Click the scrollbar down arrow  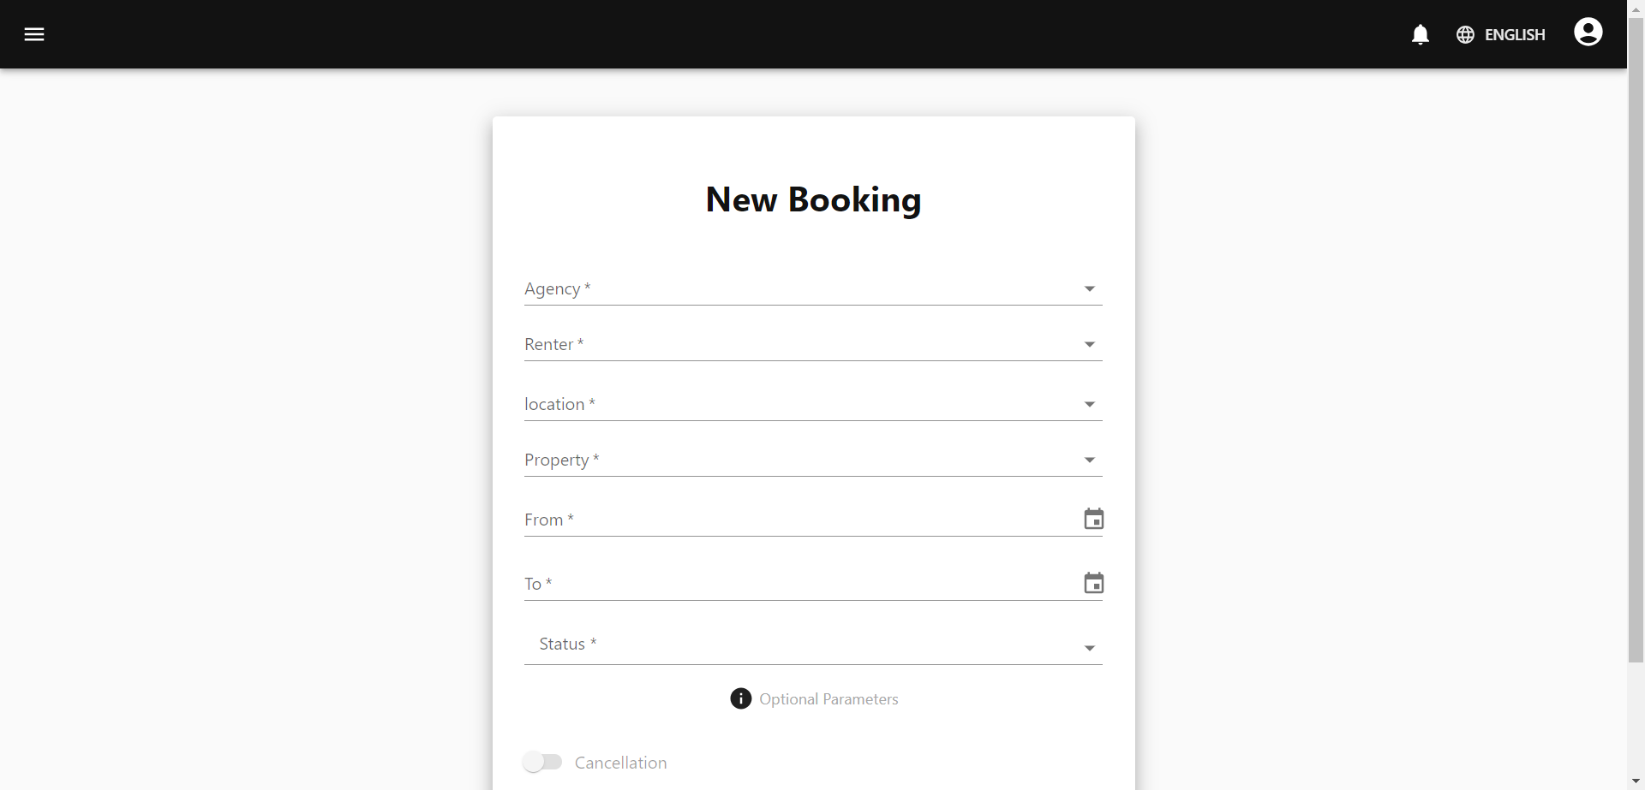(x=1636, y=782)
